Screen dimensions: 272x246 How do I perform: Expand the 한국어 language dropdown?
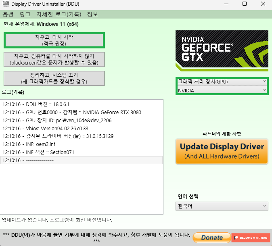(222, 206)
